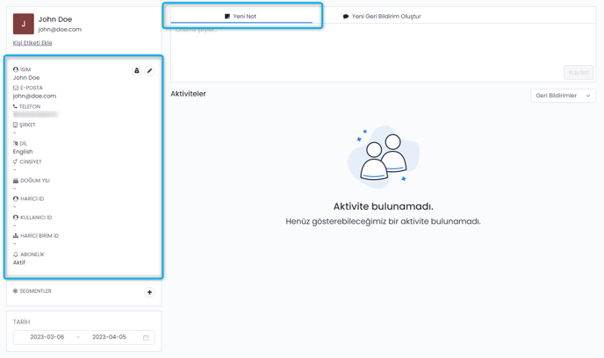Screen dimensions: 604x358
Task: Open the calendar icon in the date range
Action: 146,337
